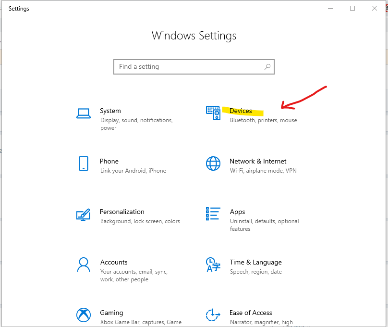This screenshot has width=388, height=327.
Task: Open the Gaming category title
Action: (111, 313)
